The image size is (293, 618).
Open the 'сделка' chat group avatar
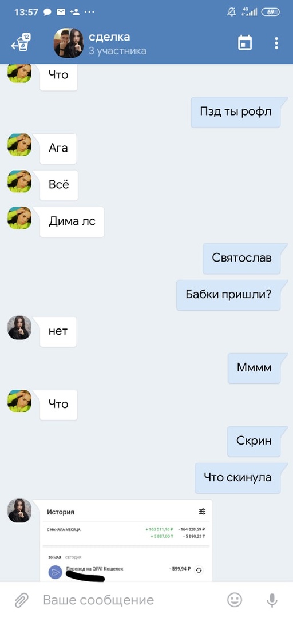68,43
